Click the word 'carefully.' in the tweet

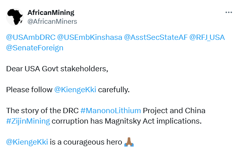point(114,90)
